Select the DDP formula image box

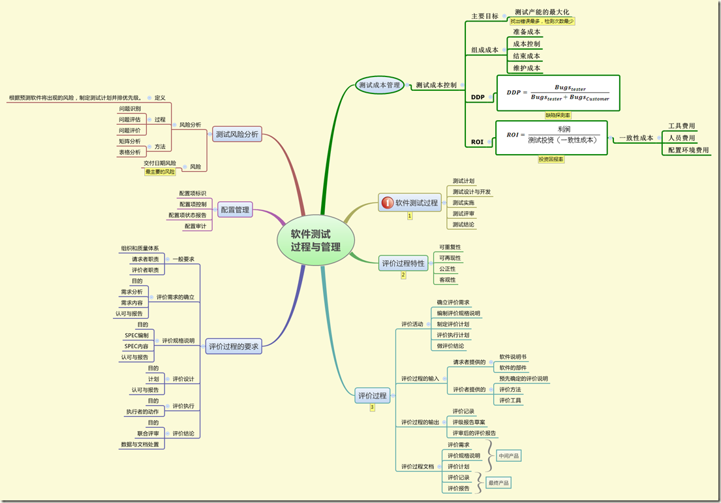click(x=559, y=93)
